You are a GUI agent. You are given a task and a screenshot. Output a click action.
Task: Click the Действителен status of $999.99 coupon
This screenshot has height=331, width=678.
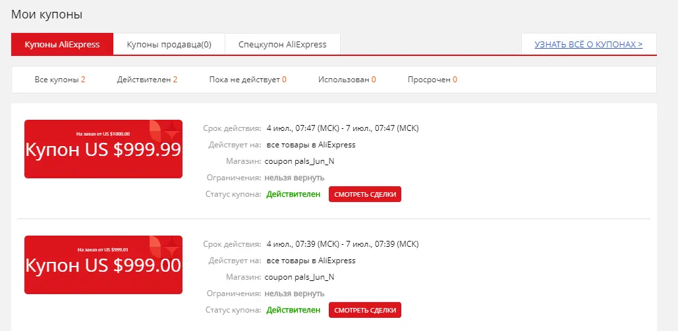pyautogui.click(x=293, y=194)
